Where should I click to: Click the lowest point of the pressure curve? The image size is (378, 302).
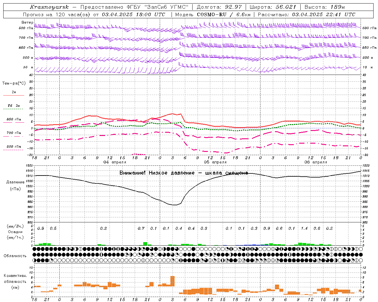click(x=175, y=205)
